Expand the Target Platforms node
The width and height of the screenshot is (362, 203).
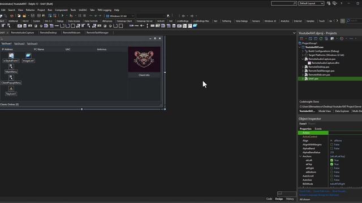[x=303, y=55]
